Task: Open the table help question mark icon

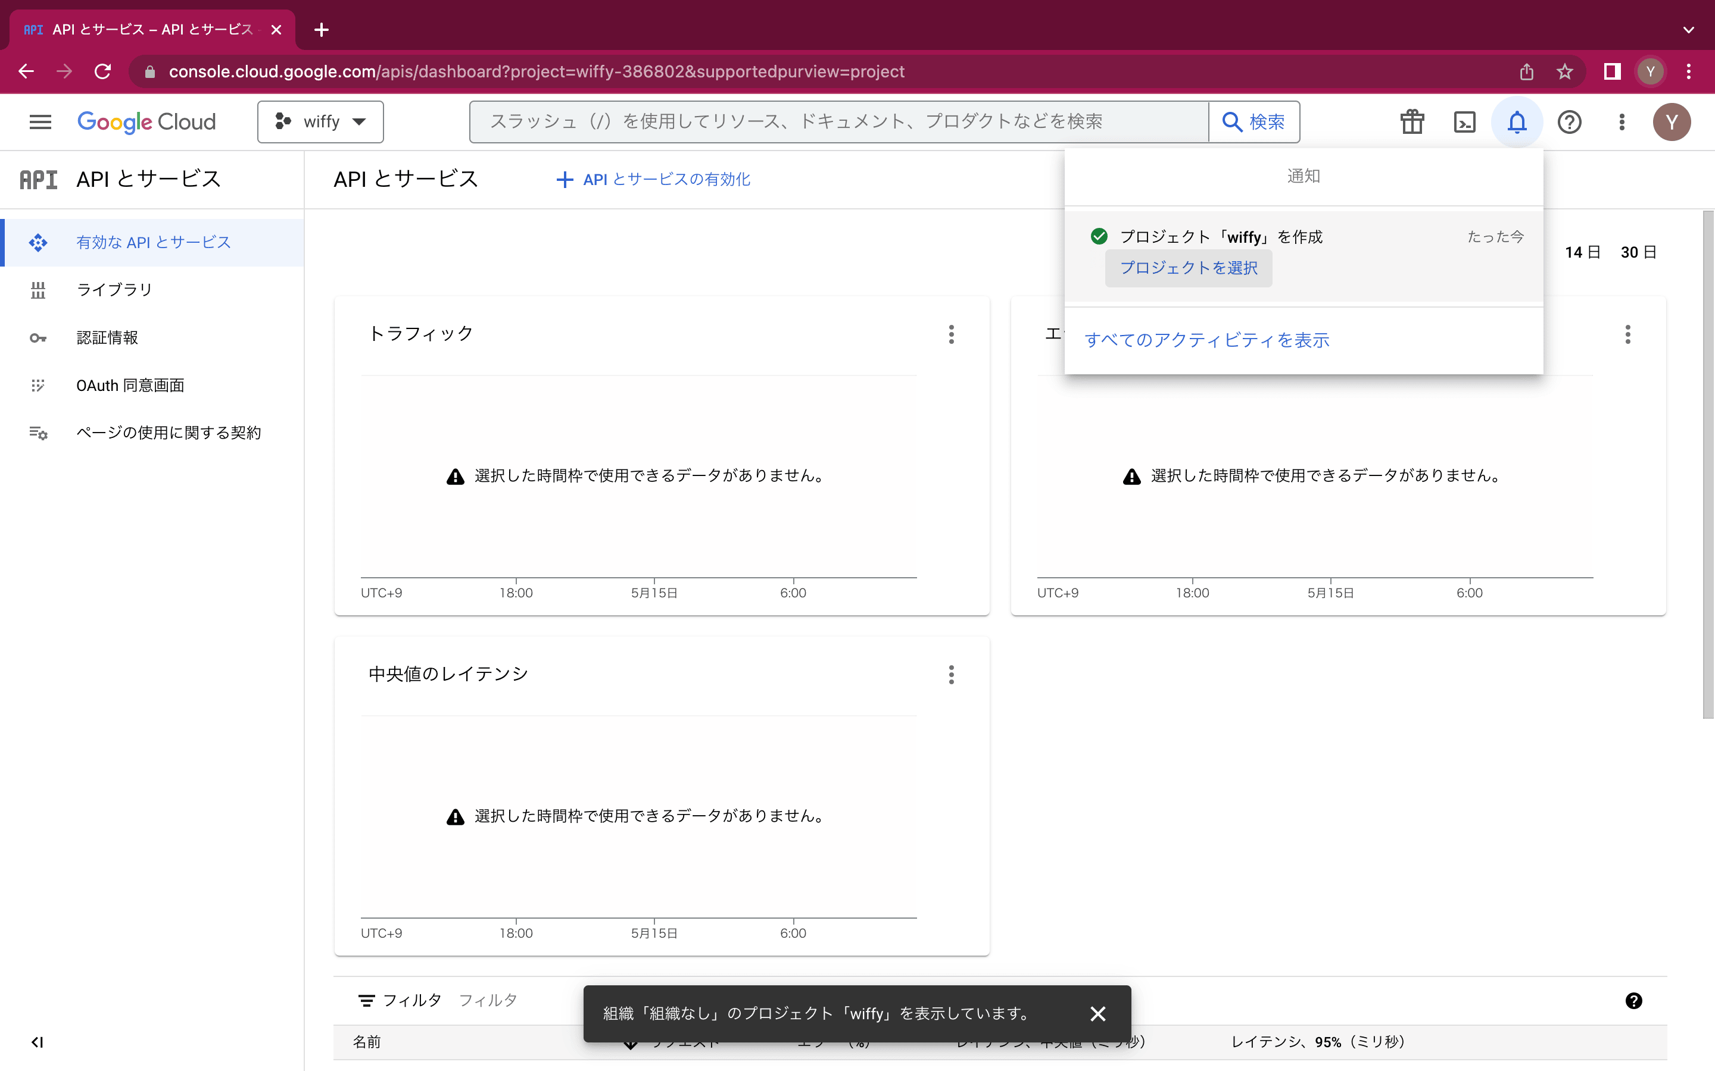Action: pyautogui.click(x=1633, y=1000)
